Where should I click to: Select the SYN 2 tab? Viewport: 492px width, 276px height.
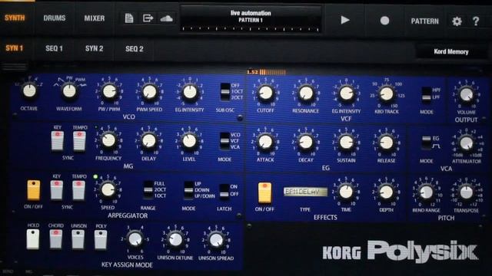[x=94, y=48]
